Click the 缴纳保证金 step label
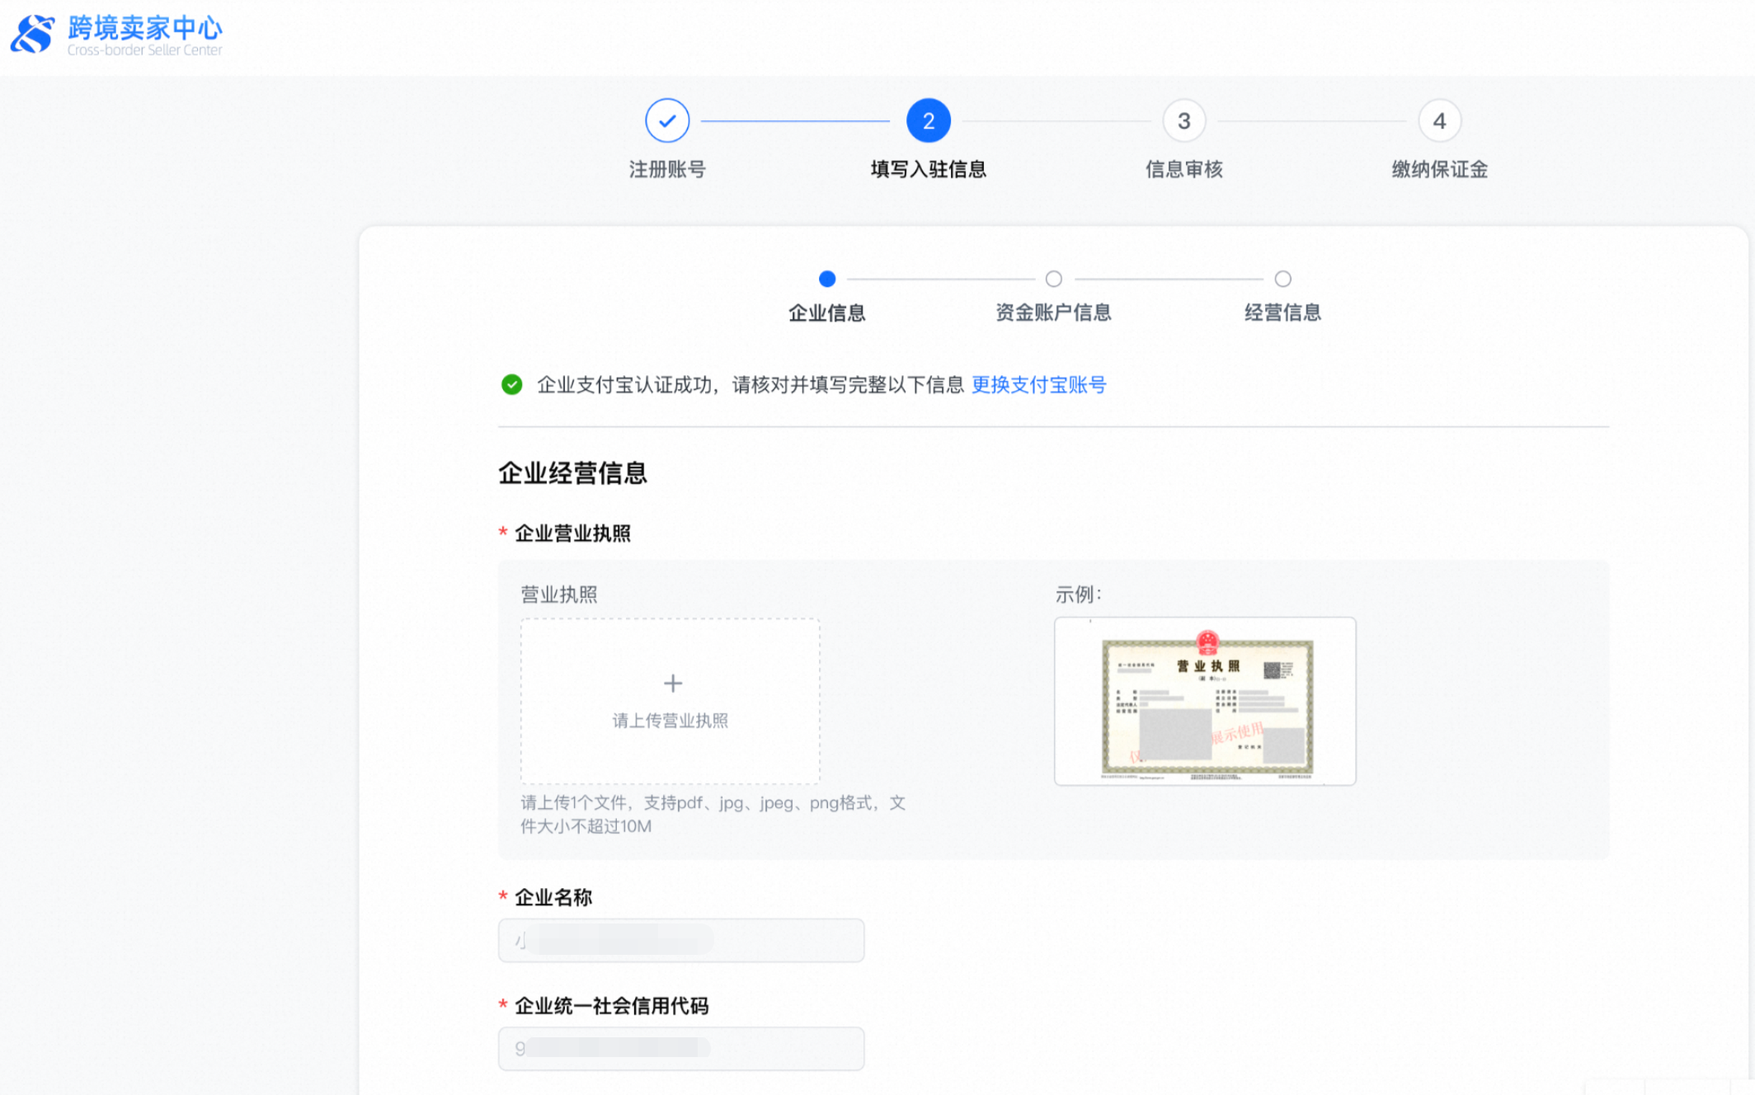Screen dimensions: 1755x1095 click(1439, 170)
